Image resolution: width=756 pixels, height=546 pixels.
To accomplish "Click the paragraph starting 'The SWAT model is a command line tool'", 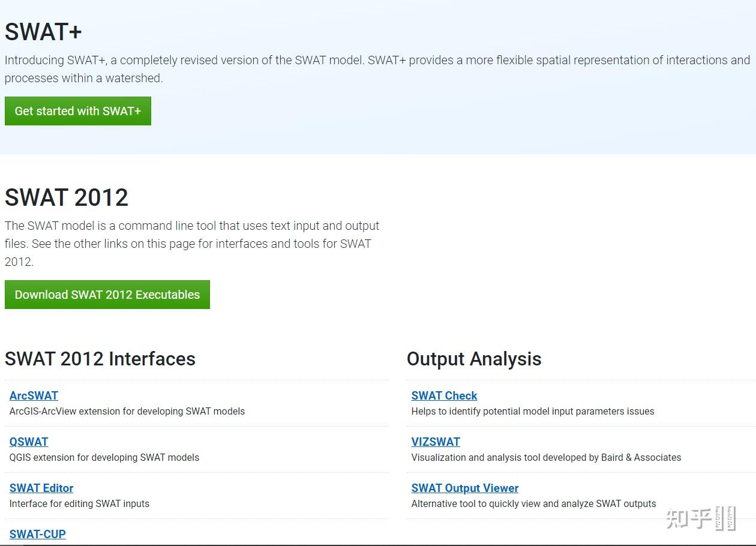I will [192, 244].
